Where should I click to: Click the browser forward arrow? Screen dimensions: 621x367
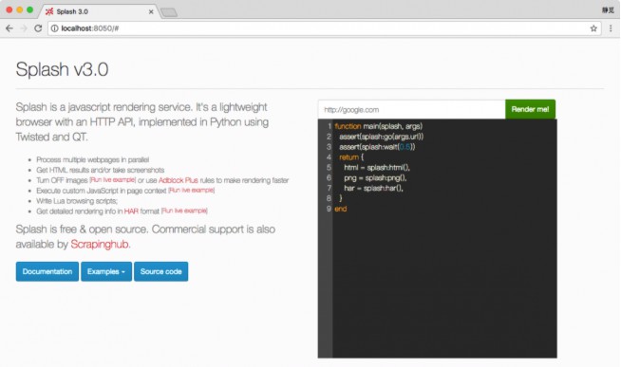pos(24,28)
